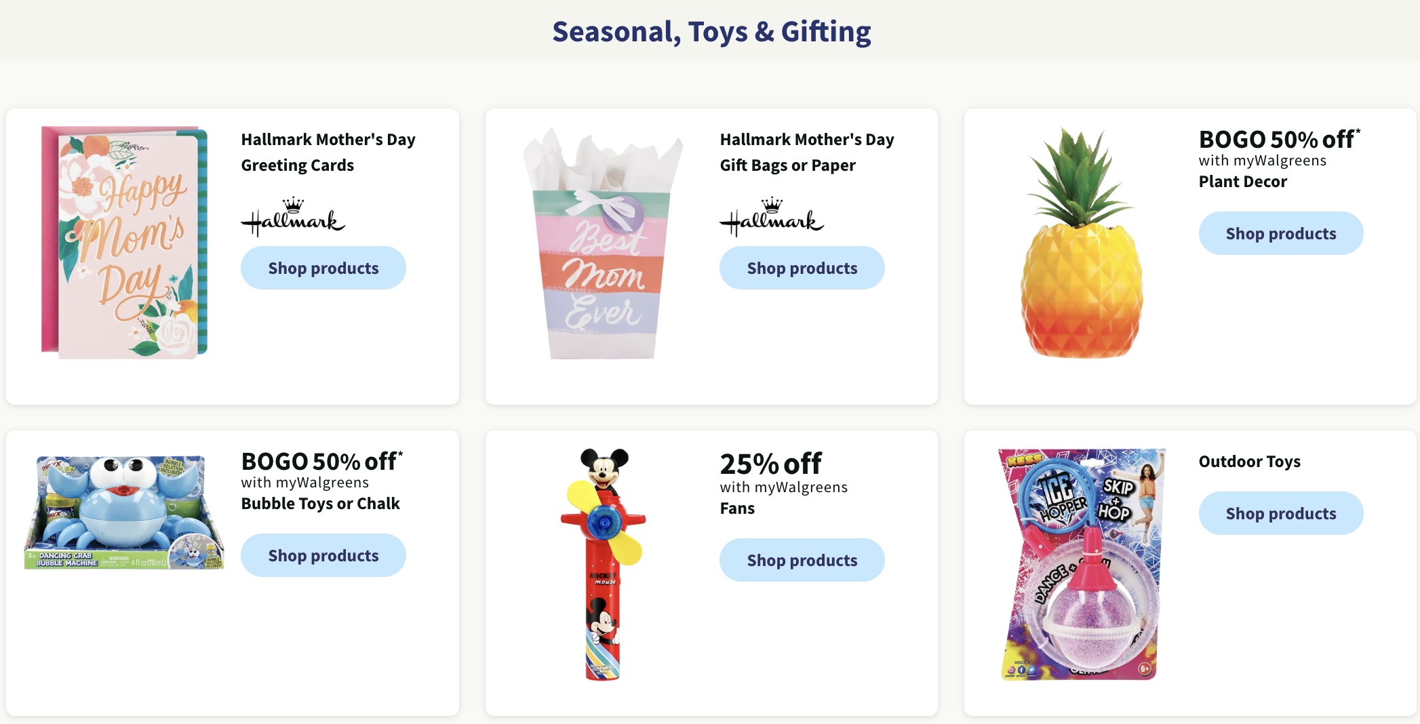
Task: Open Shop products for Outdoor Toys
Action: coord(1280,513)
